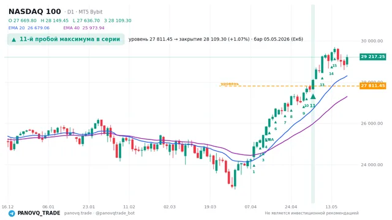Click the 24 000.00 price axis label

click(372, 164)
